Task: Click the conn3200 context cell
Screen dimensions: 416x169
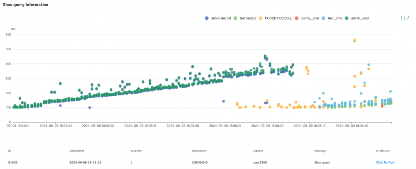Action: (260, 162)
